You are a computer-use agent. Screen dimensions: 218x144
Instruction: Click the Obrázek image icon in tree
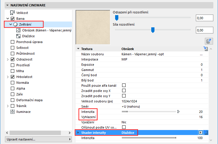[x=18, y=30]
